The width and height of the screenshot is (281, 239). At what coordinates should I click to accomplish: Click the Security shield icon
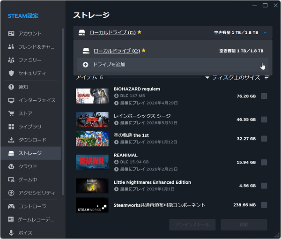(x=11, y=73)
